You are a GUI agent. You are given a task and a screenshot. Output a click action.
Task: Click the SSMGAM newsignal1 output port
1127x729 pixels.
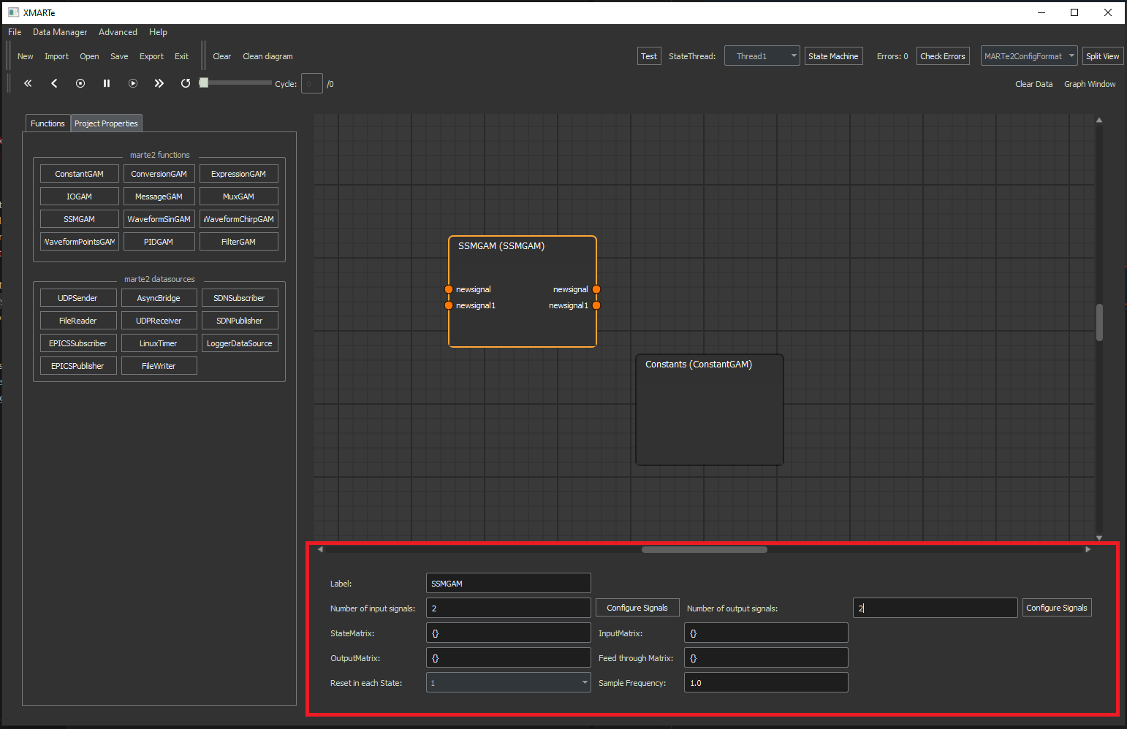pos(596,305)
